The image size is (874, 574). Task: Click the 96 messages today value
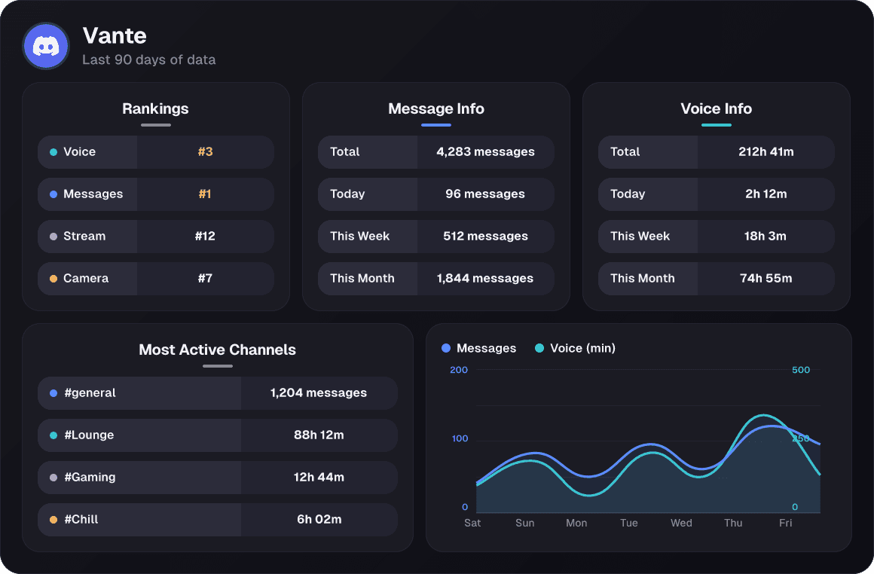click(485, 194)
